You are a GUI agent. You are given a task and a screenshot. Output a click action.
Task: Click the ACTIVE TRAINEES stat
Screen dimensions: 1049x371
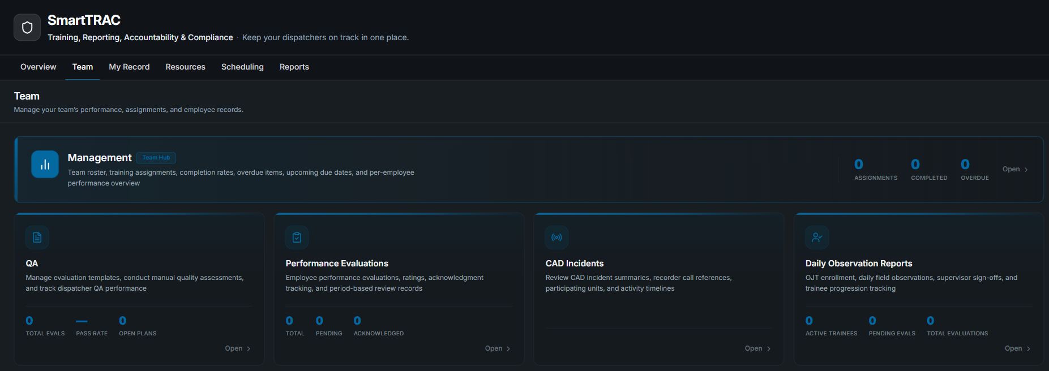[x=831, y=326]
